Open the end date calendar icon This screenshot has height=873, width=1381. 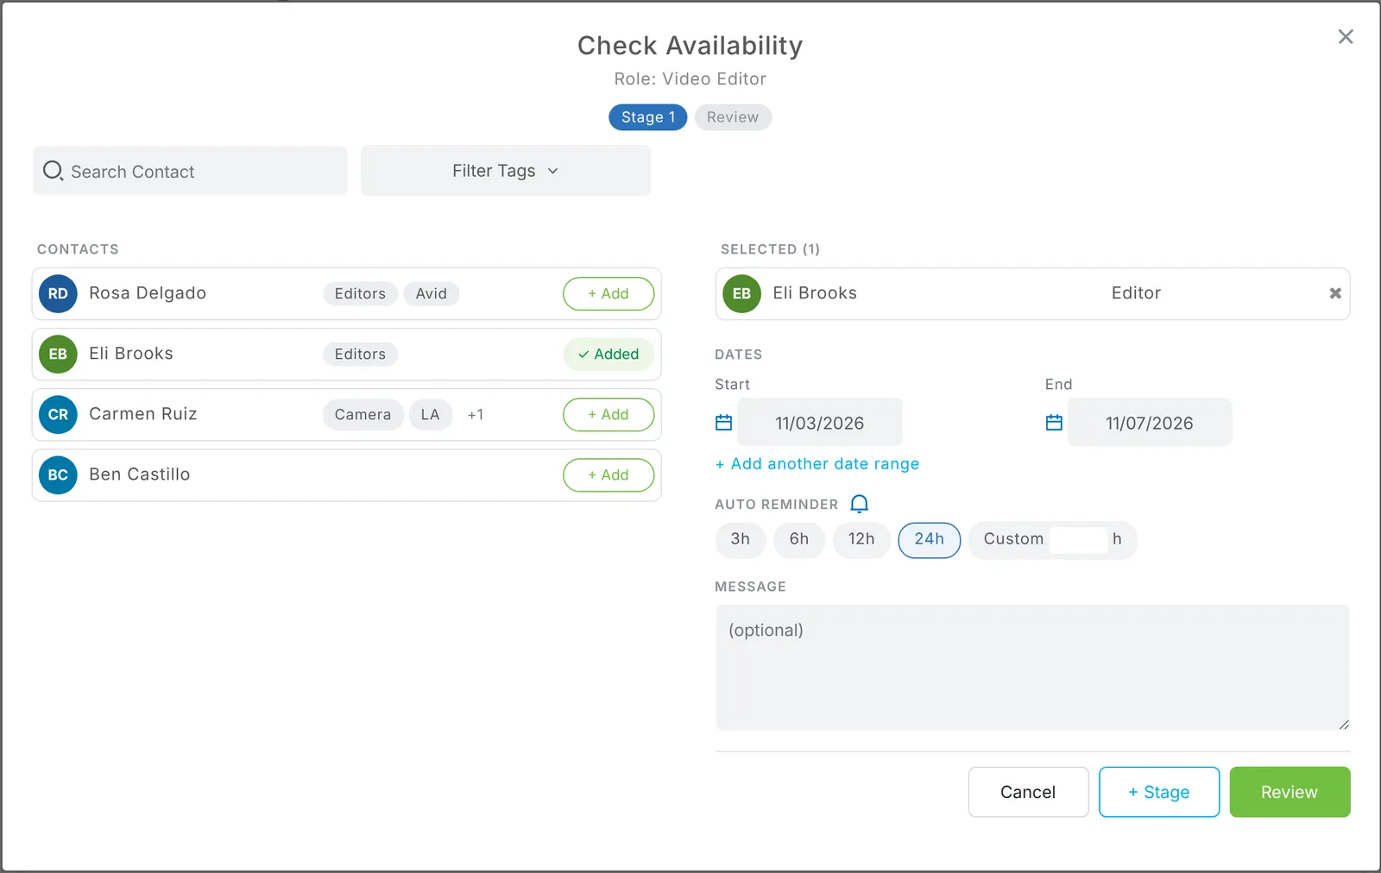point(1054,423)
